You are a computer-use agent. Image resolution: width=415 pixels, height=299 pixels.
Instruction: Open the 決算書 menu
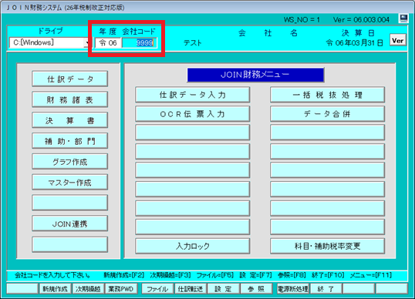tap(70, 120)
